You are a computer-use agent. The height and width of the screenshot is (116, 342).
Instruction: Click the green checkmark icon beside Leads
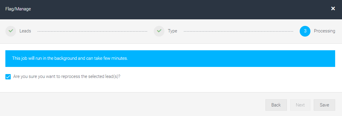11,31
